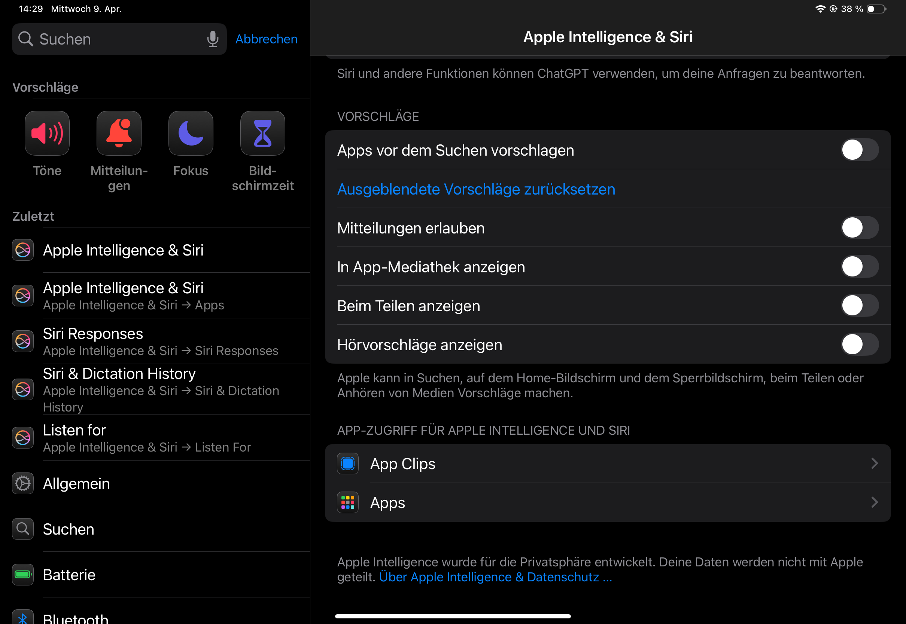This screenshot has width=906, height=624.
Task: Click Ausgeblendete Vorschläge zurücksetzen link
Action: pyautogui.click(x=476, y=189)
